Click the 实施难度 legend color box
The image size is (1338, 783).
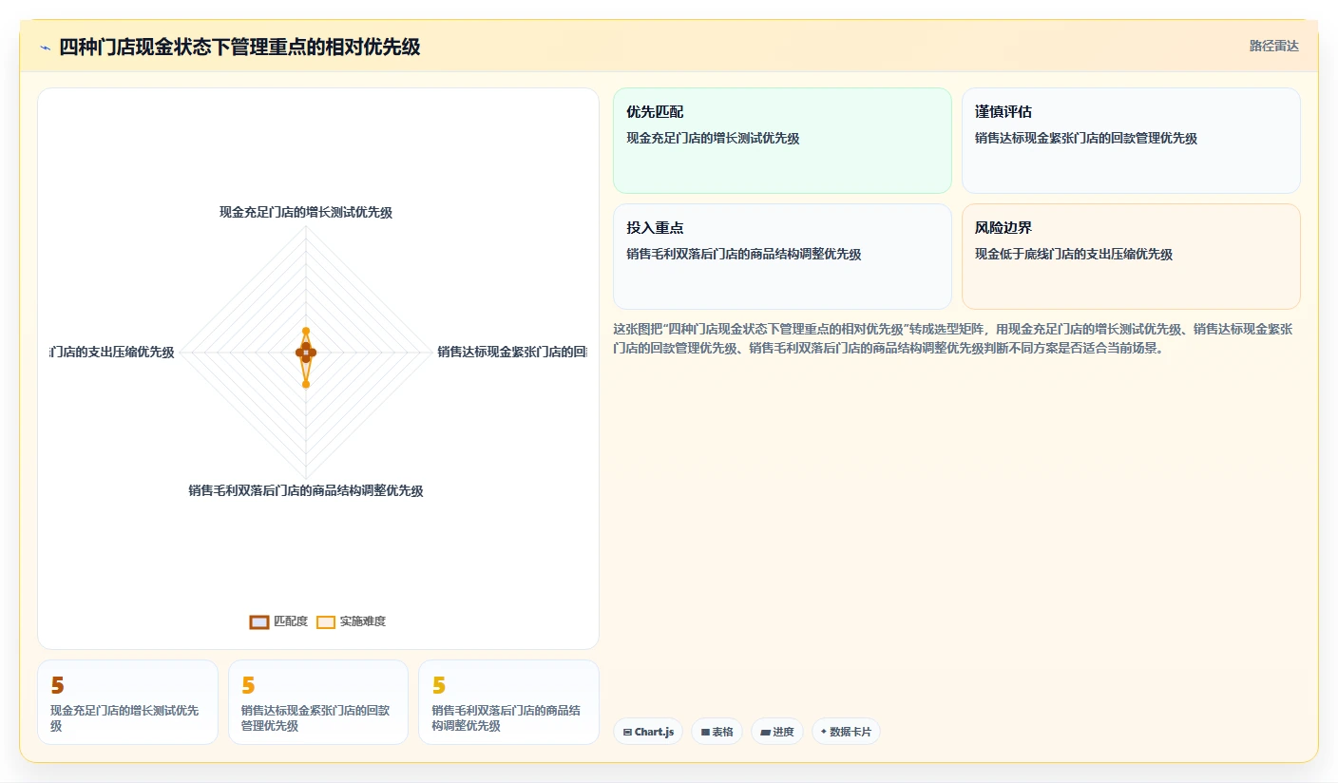pos(326,622)
